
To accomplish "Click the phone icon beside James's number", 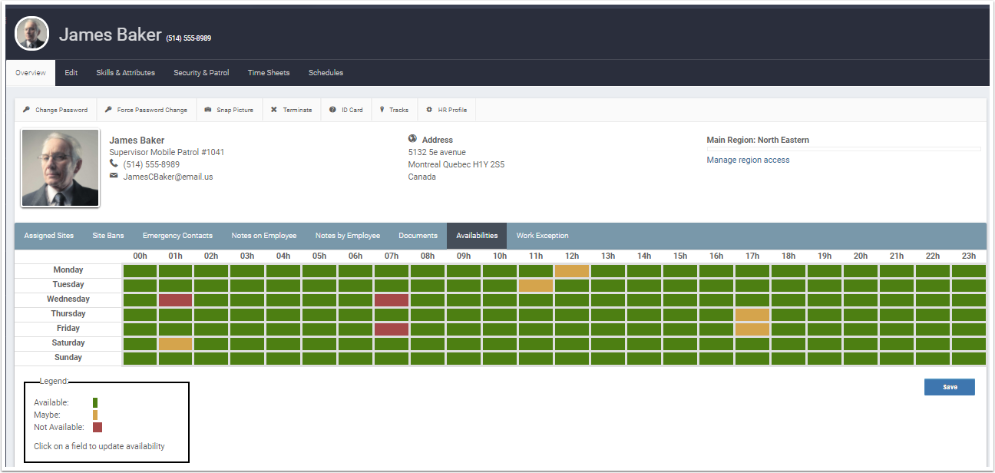I will pos(113,164).
